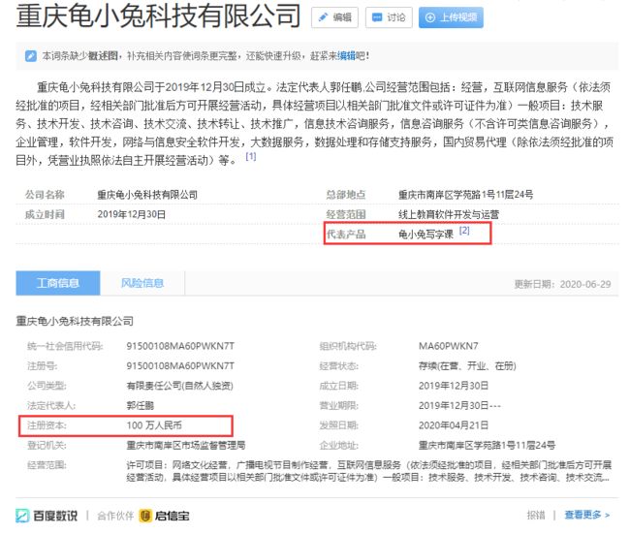The image size is (630, 534).
Task: Click the page title 重庆龟小兔科技有限公司
Action: tap(158, 16)
